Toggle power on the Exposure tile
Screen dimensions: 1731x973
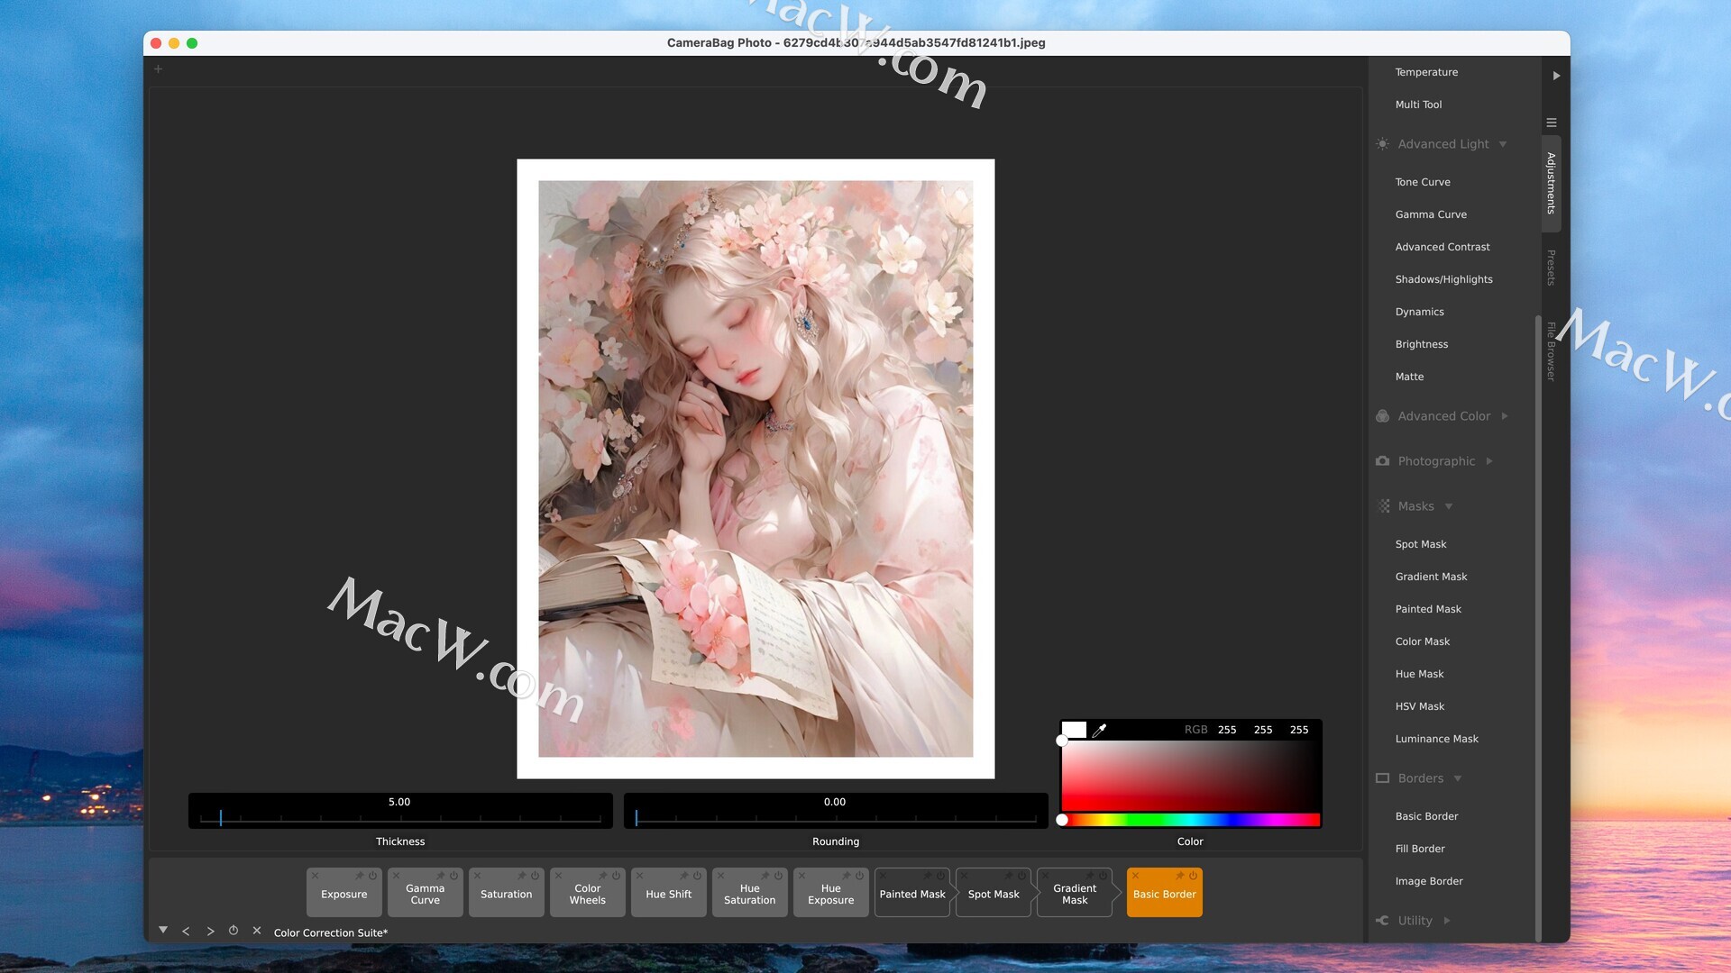[x=372, y=876]
